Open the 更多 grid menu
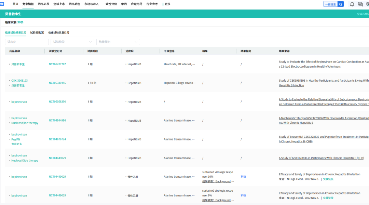369x205 pixels. 166,4
